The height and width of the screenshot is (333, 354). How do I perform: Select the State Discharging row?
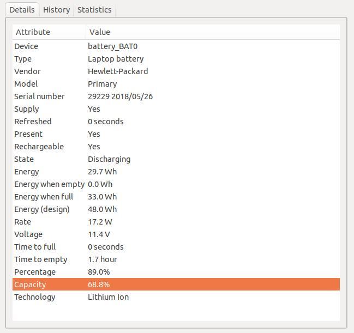176,159
